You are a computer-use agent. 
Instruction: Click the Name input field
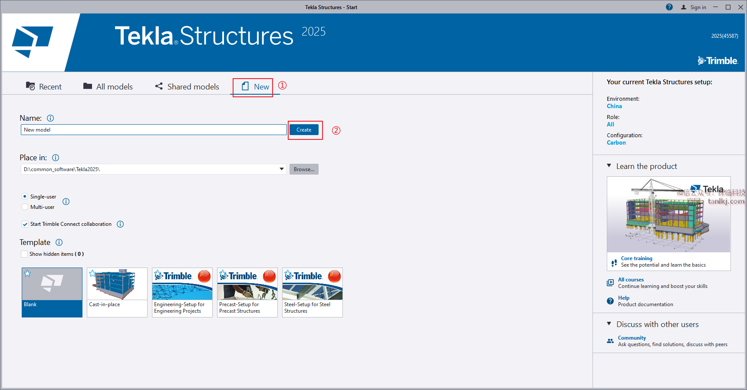pos(154,130)
